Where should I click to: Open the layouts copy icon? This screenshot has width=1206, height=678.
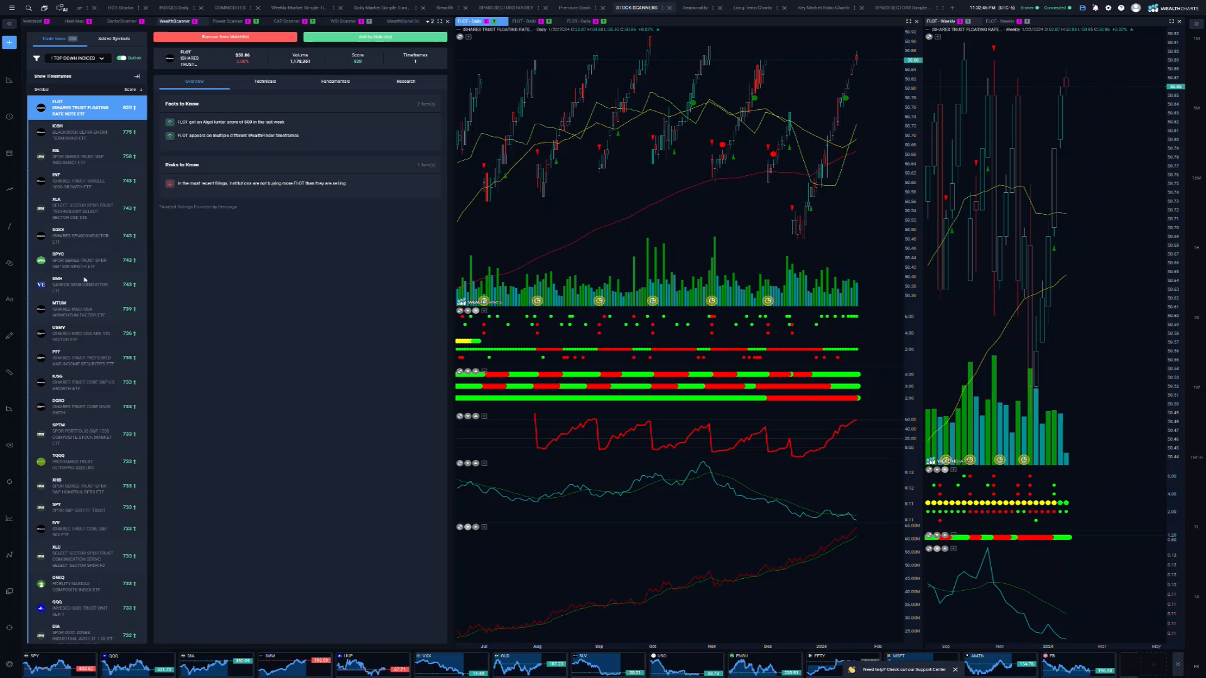[x=44, y=8]
